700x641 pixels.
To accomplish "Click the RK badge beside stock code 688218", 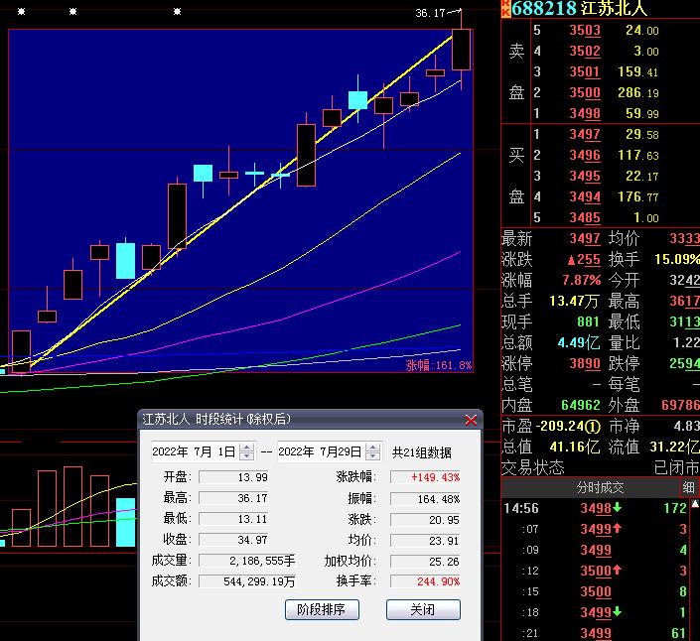I will pyautogui.click(x=506, y=8).
